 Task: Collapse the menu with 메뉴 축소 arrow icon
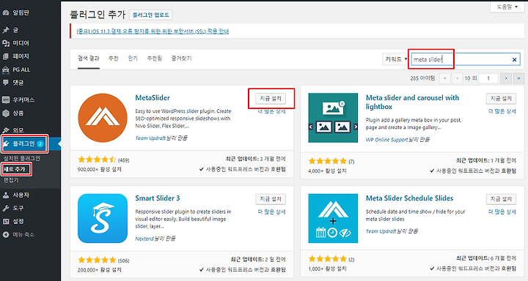click(6, 235)
